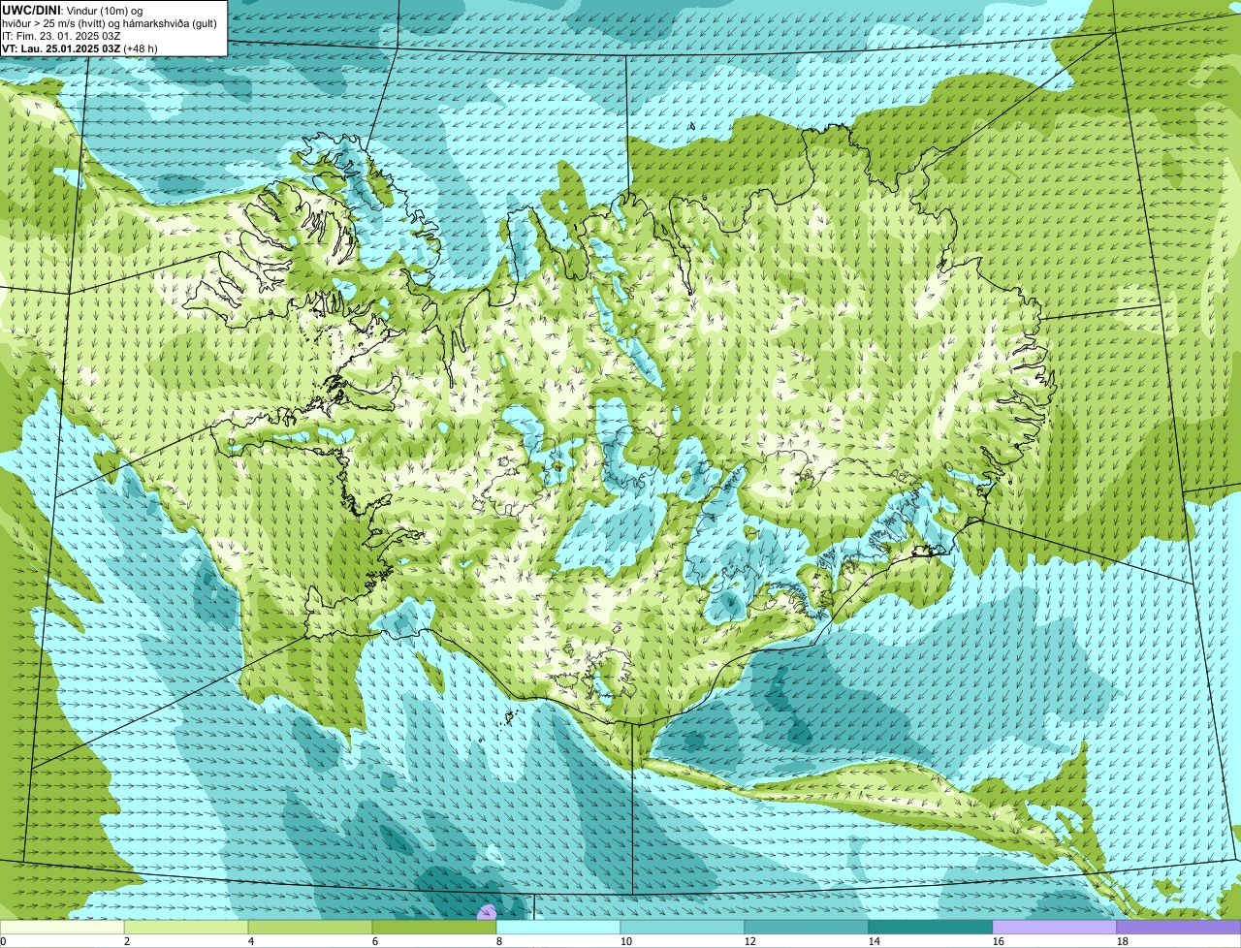The height and width of the screenshot is (948, 1241).
Task: Click the legend scale label '12'
Action: point(750,941)
